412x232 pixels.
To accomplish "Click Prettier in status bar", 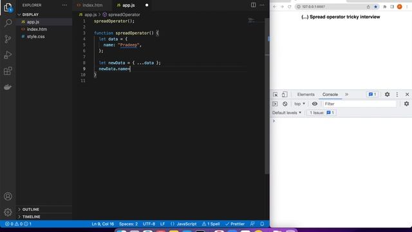I will click(235, 224).
